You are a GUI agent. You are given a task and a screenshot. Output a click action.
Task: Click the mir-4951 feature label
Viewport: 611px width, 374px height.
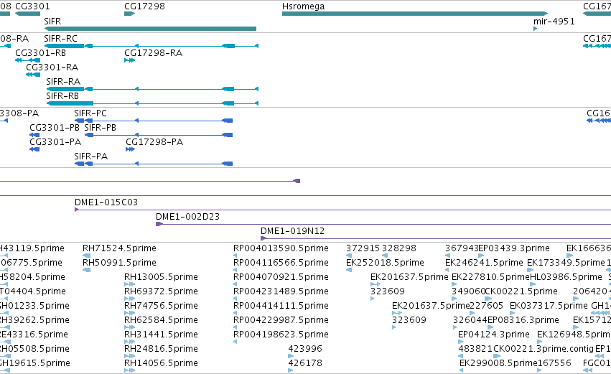click(554, 21)
